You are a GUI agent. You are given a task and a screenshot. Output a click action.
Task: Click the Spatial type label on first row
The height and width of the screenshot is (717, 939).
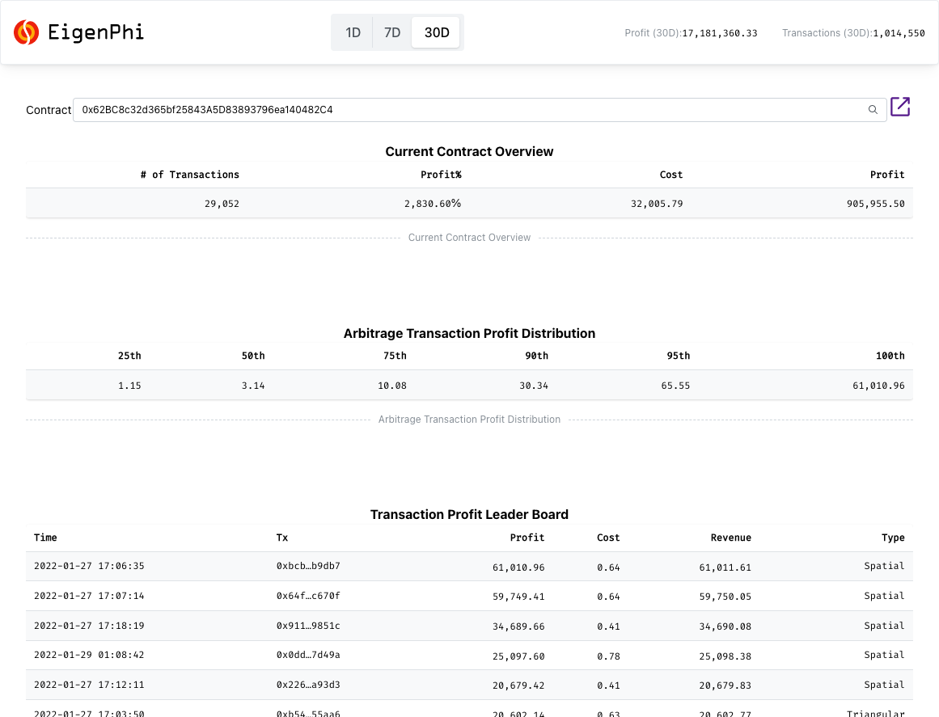click(x=884, y=566)
